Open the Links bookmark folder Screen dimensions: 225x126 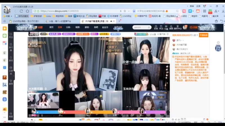47,16
